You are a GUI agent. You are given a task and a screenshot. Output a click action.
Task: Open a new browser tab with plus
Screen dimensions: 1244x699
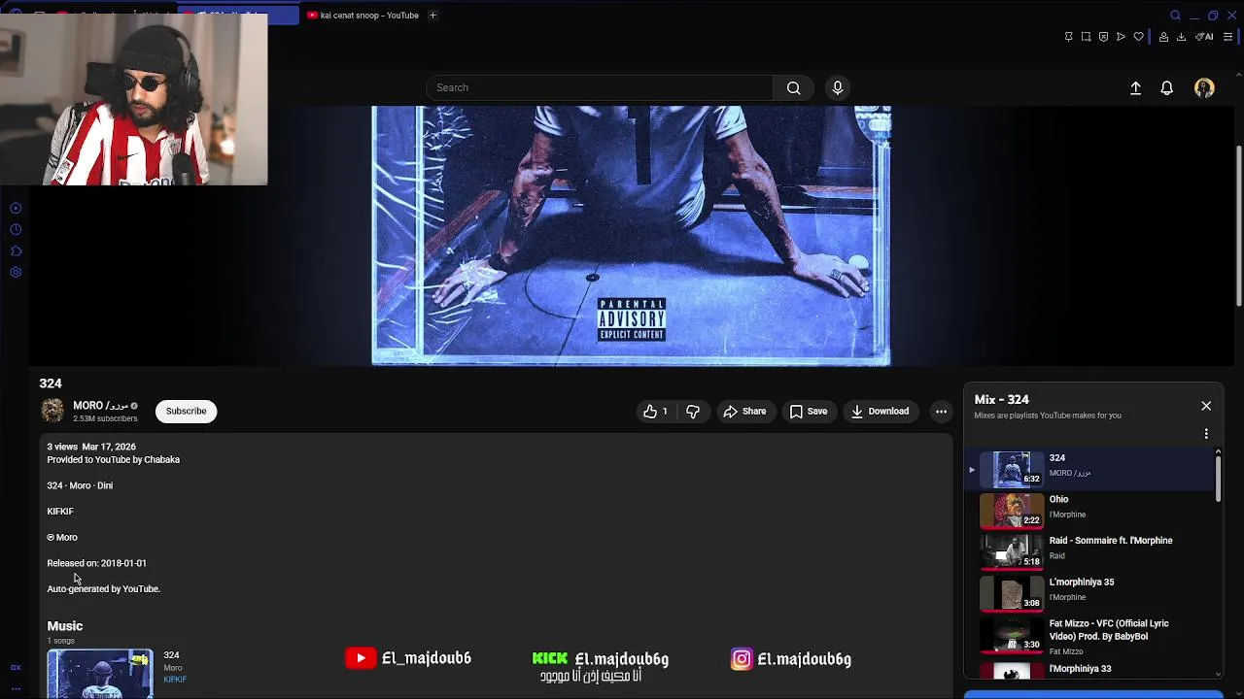(x=432, y=15)
